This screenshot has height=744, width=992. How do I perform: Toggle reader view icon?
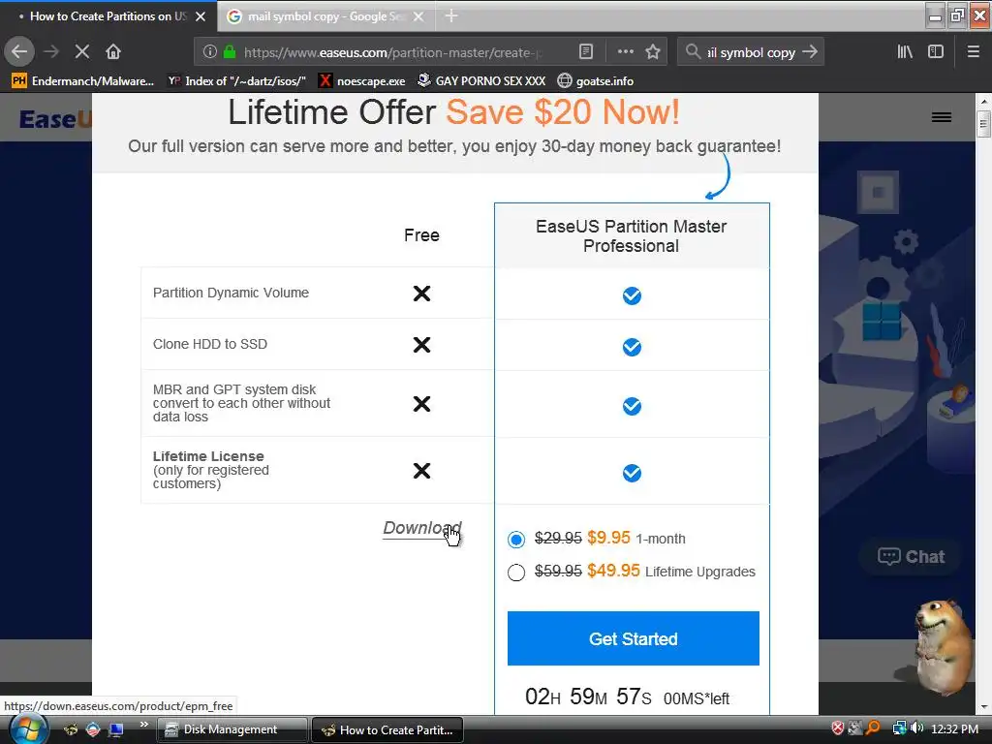(x=586, y=51)
